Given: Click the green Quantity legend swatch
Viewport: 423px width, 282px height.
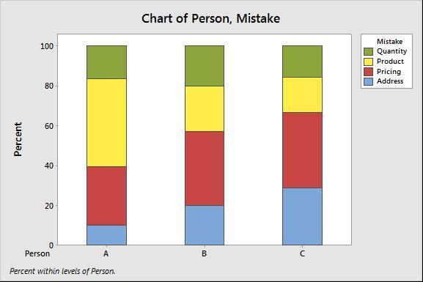Looking at the screenshot, I should (x=368, y=51).
